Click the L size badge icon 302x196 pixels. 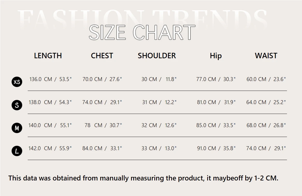(x=17, y=151)
